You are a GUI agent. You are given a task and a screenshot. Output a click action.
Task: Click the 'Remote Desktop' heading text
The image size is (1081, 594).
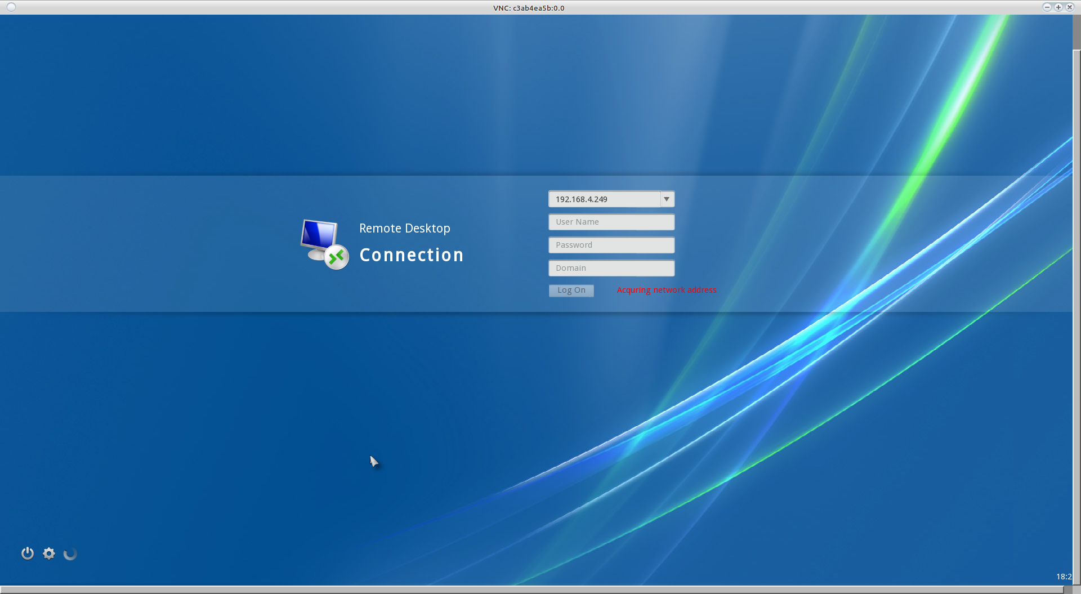(405, 228)
